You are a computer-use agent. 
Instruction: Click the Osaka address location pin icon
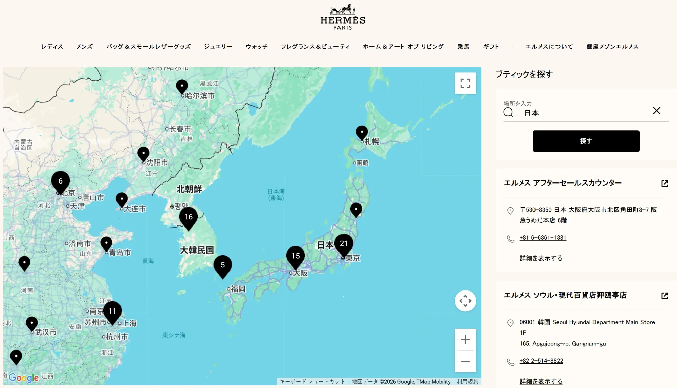510,211
